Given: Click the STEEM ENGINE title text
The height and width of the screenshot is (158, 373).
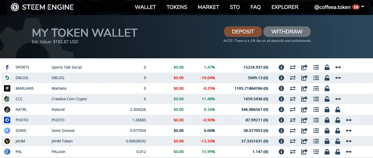Looking at the screenshot, I should [x=48, y=7].
